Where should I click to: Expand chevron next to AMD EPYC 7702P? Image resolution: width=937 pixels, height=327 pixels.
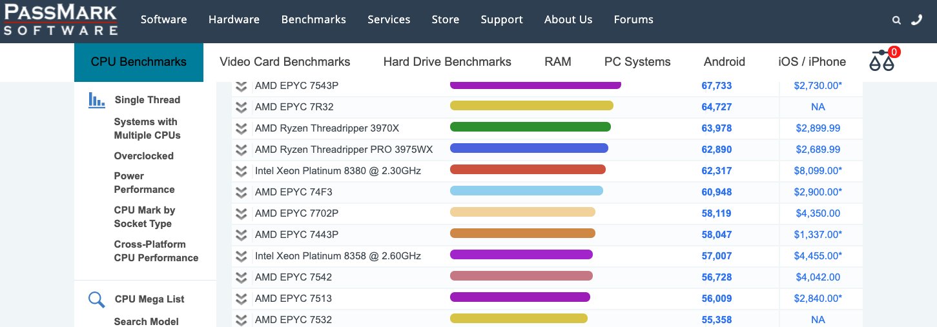tap(242, 213)
